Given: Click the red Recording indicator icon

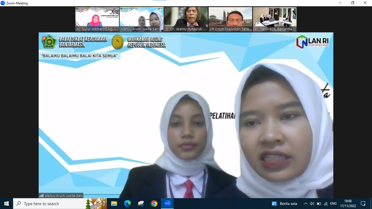Looking at the screenshot, I should click(x=44, y=38).
